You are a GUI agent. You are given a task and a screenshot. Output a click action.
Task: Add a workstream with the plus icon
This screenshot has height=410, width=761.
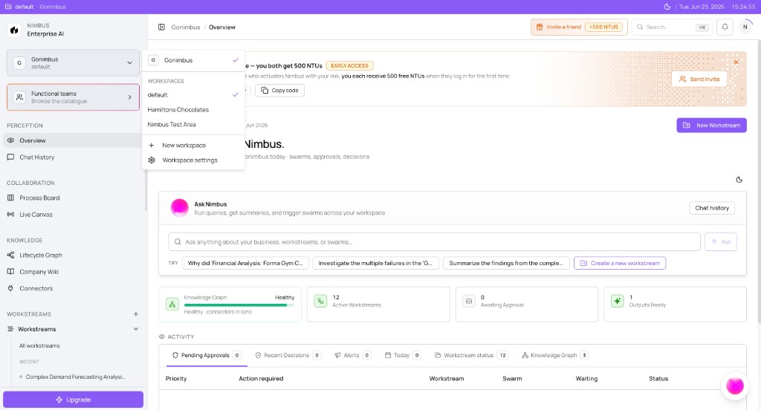136,314
